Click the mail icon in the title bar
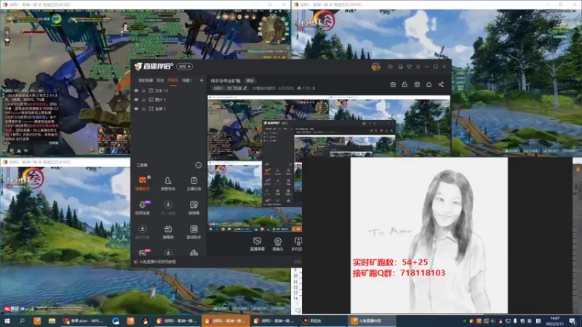Screen dimensions: 582x327 (x=400, y=67)
